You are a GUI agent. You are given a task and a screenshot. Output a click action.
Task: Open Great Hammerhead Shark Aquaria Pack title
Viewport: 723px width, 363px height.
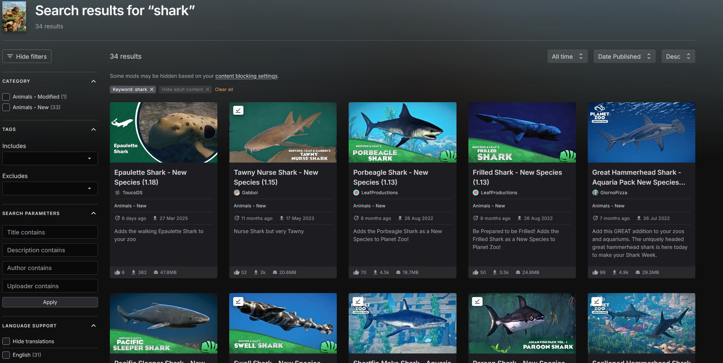[639, 177]
